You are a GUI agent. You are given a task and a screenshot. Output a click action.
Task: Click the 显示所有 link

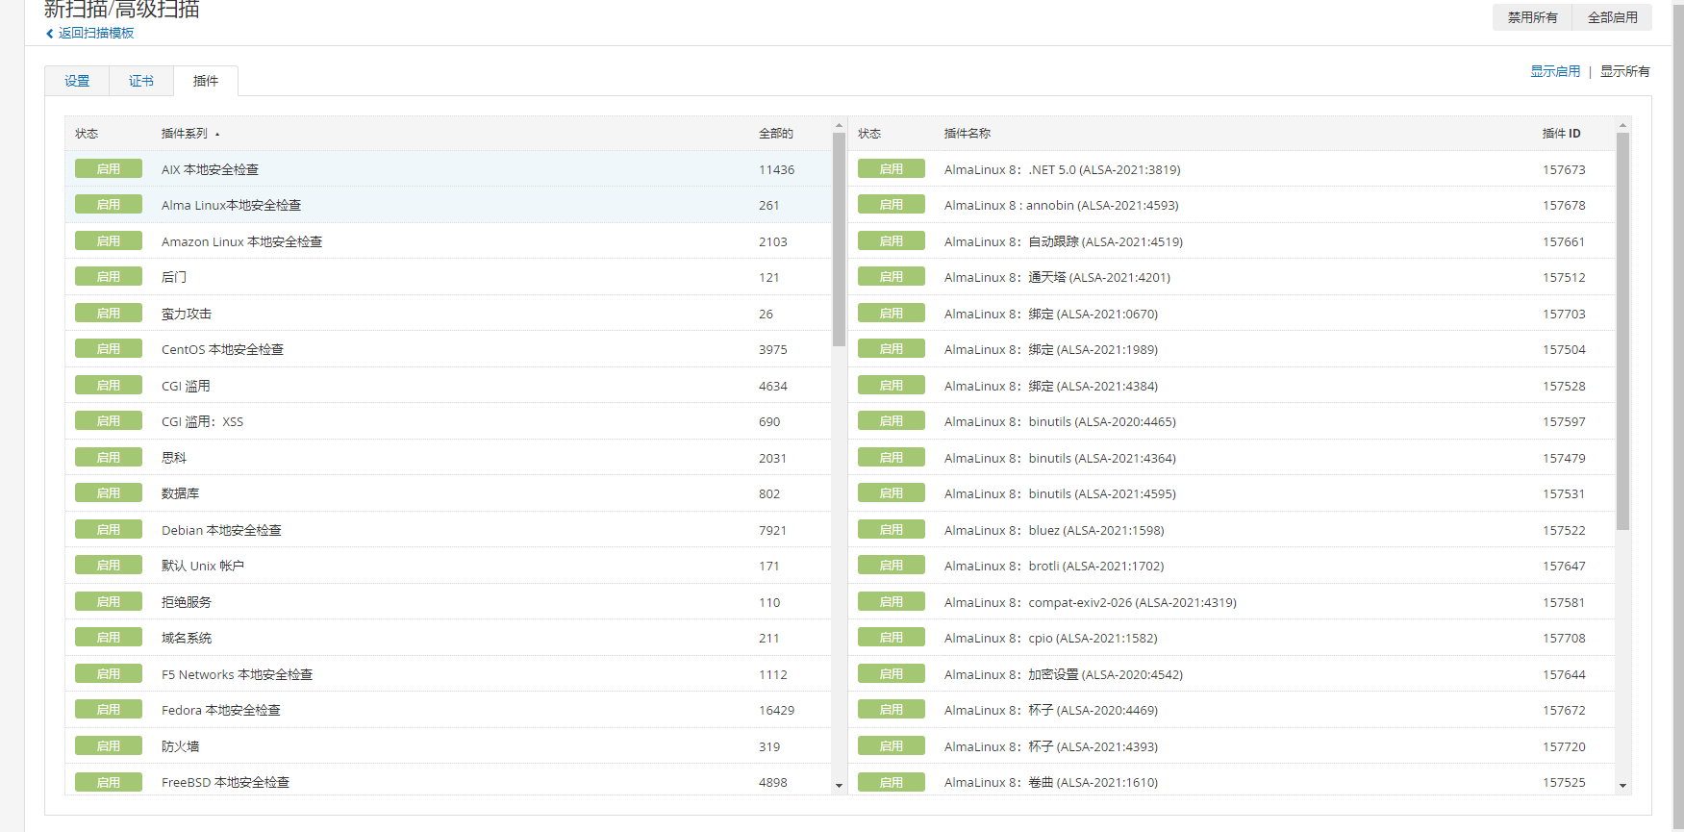click(1624, 71)
